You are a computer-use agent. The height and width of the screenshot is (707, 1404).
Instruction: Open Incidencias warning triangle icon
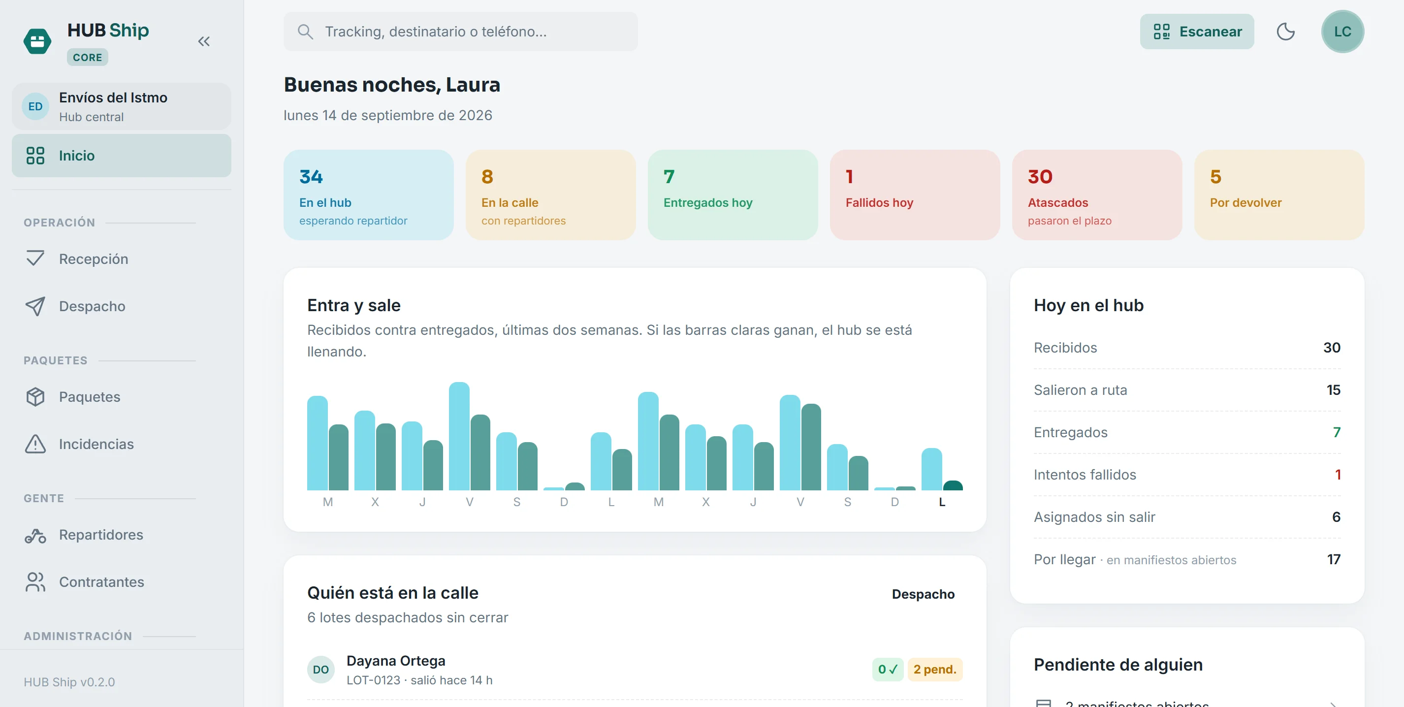(x=35, y=444)
